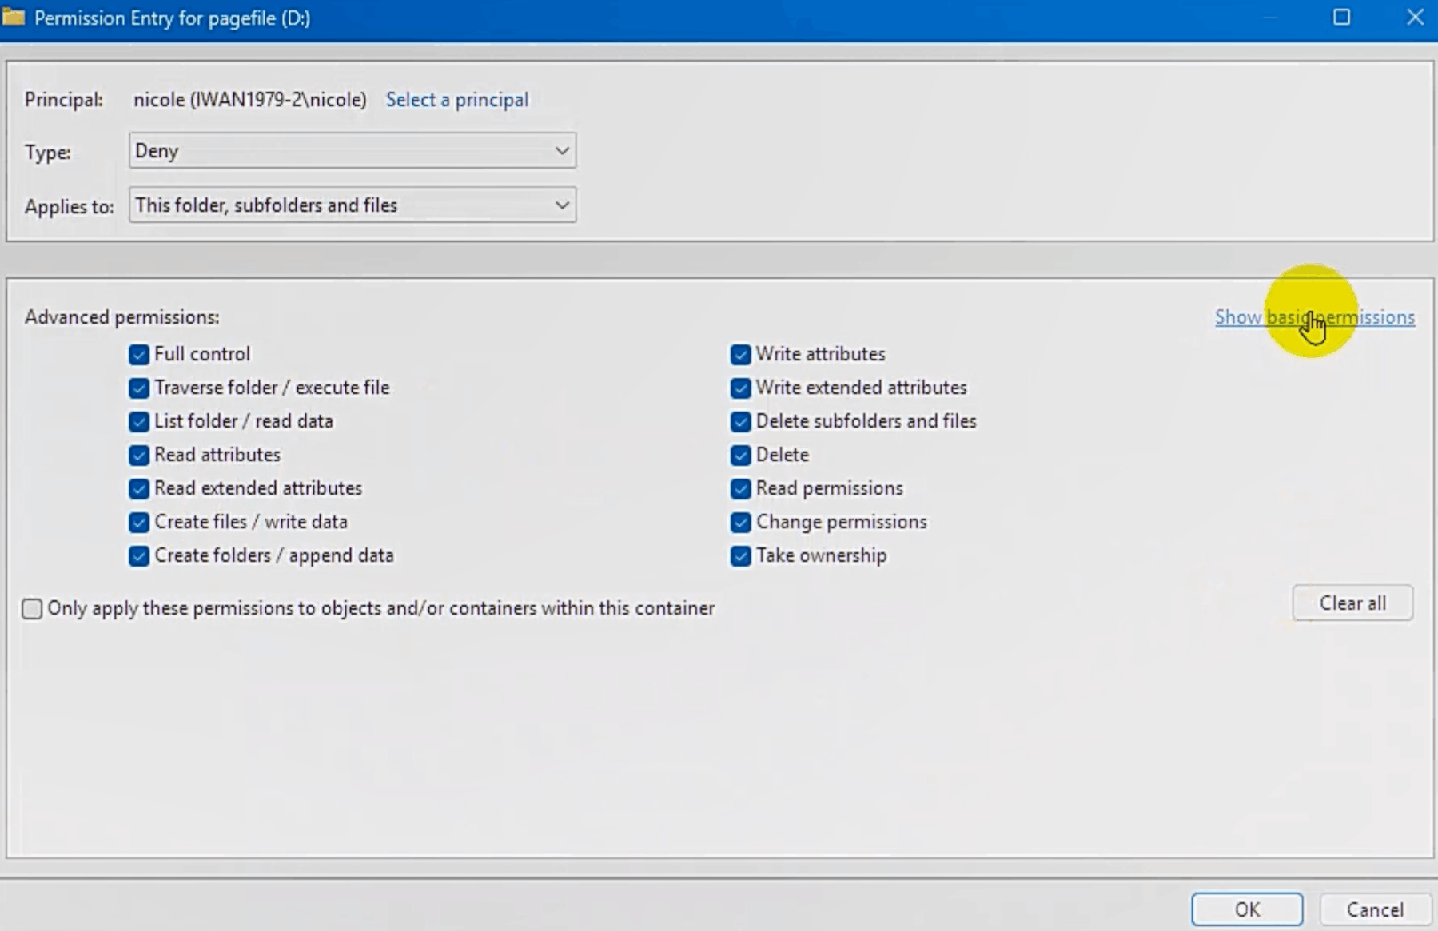This screenshot has width=1438, height=931.
Task: Click the Select a principal link
Action: 456,99
